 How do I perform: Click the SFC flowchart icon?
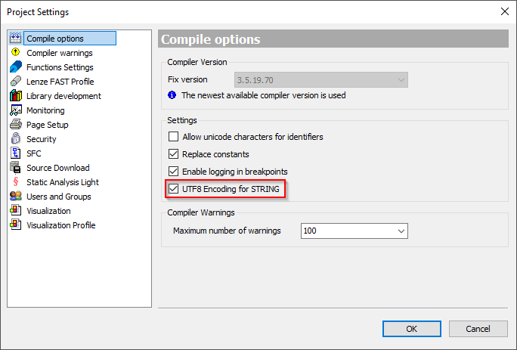(16, 153)
